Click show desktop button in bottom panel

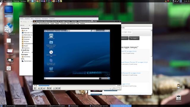pos(1,106)
